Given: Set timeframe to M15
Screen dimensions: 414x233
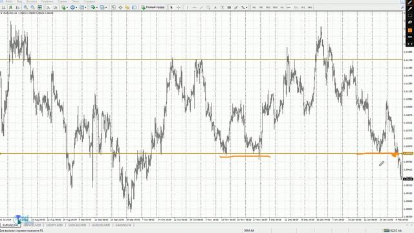Looking at the screenshot, I should [x=268, y=7].
